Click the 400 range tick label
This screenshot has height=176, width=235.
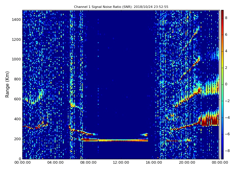point(17,119)
